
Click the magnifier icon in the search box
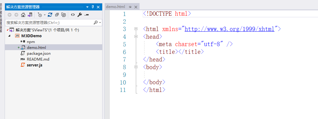96,22
